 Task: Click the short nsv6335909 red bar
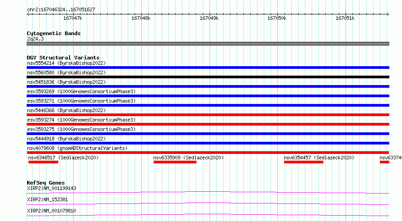(x=175, y=162)
